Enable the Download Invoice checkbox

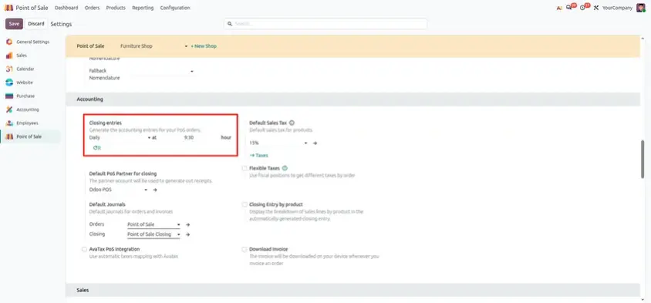(x=244, y=250)
